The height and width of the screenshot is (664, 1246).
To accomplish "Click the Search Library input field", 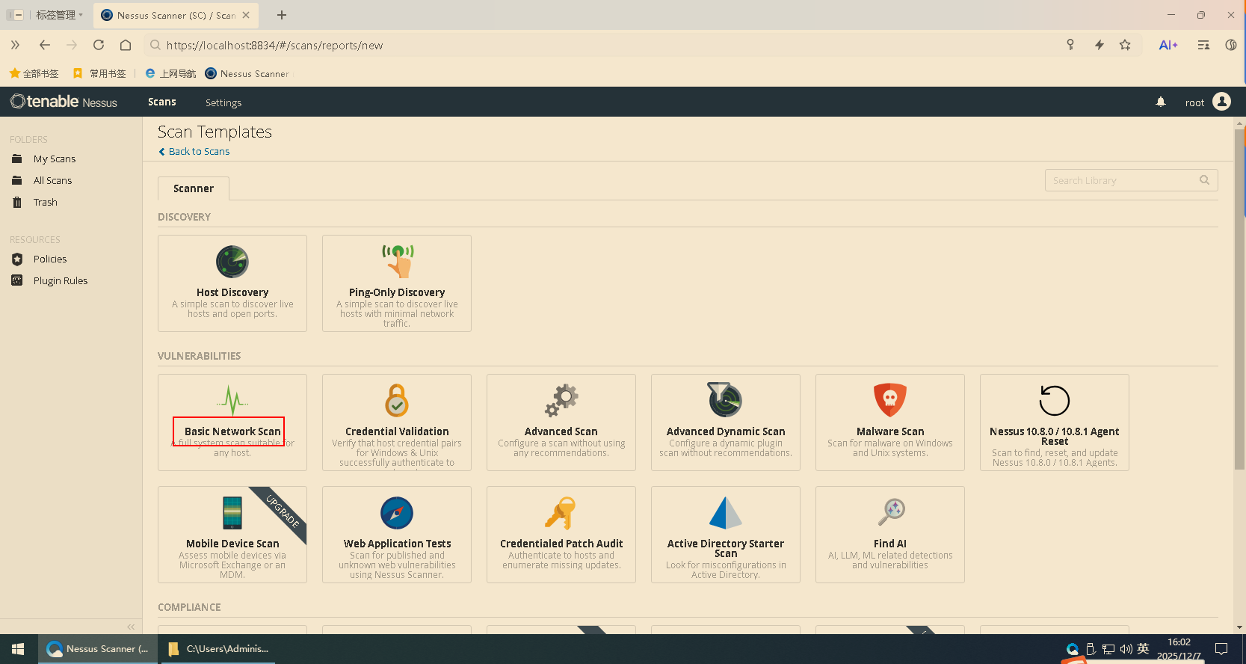I will [x=1121, y=180].
